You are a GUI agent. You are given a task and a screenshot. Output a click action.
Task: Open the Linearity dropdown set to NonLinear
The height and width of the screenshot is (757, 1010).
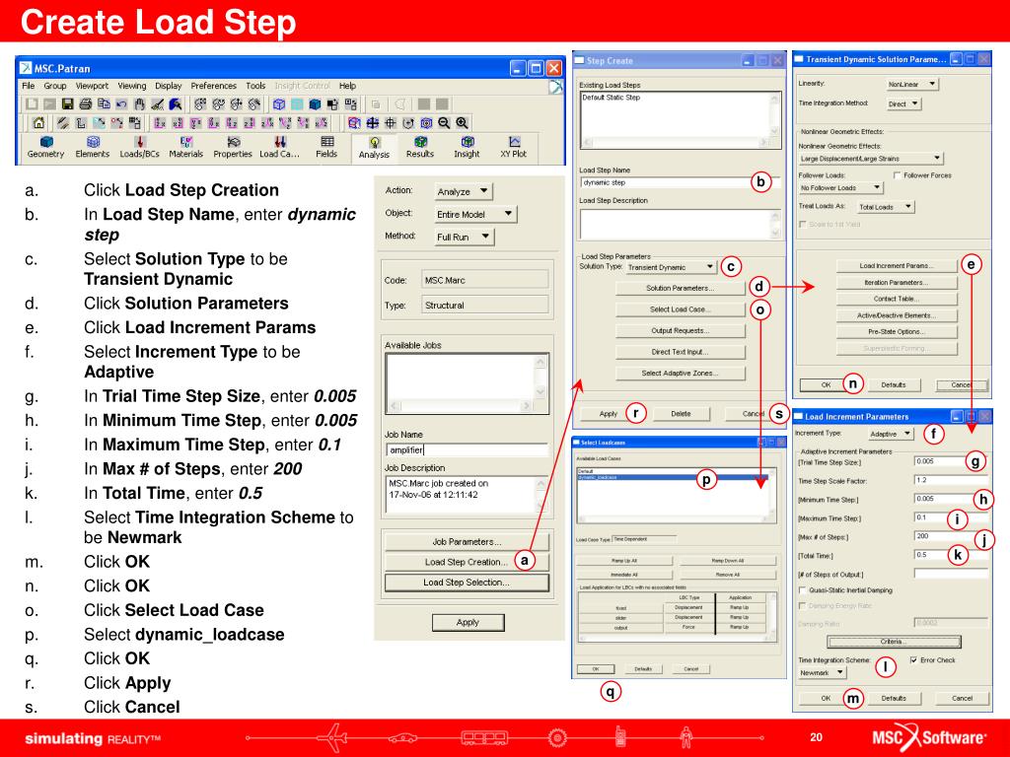[912, 85]
